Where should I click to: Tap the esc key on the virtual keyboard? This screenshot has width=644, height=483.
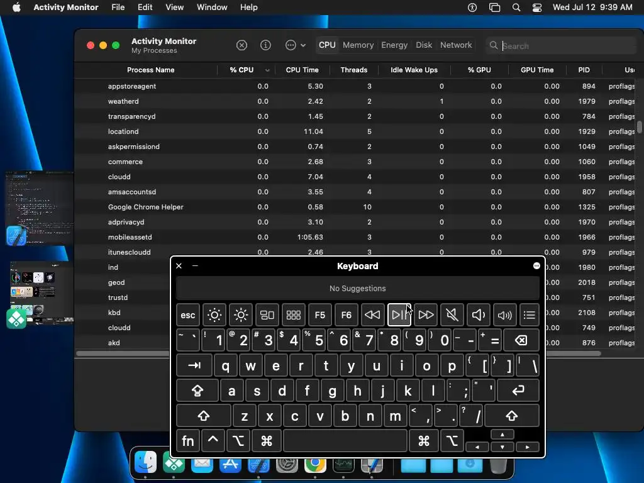(188, 315)
